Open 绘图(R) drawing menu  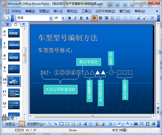(x=11, y=124)
